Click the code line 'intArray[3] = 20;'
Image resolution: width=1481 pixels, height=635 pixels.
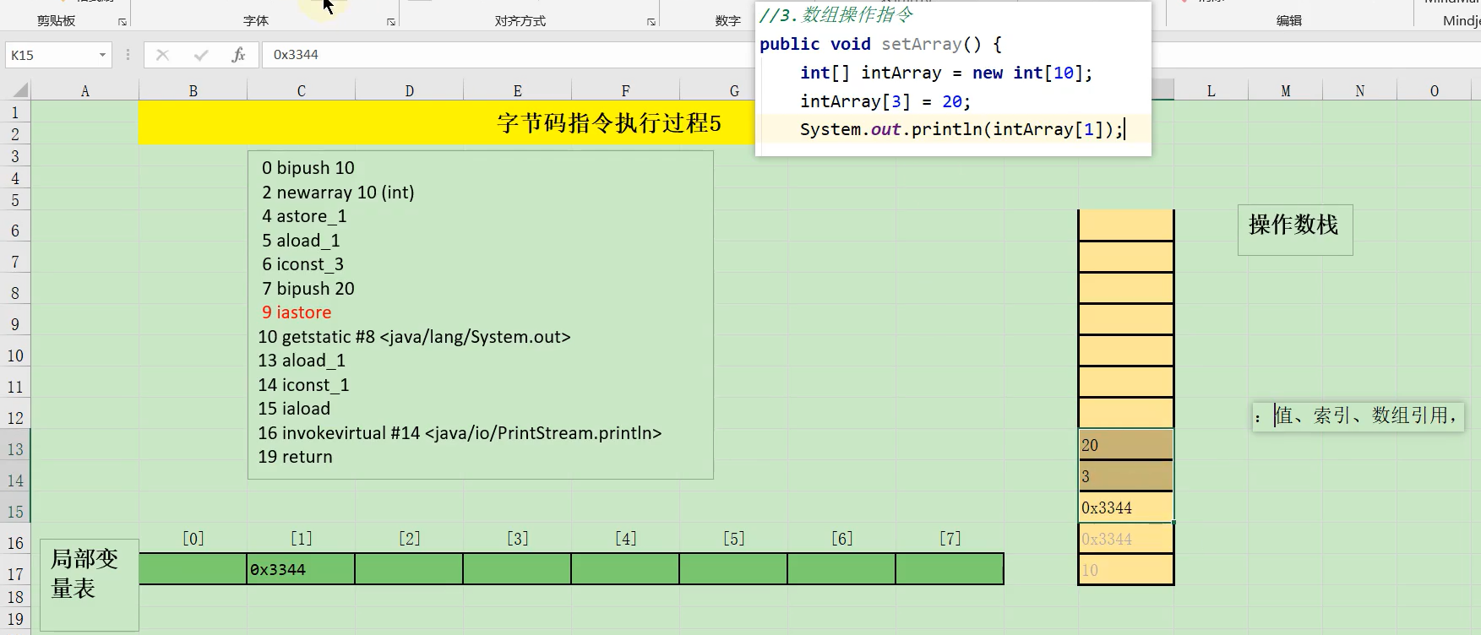[885, 101]
